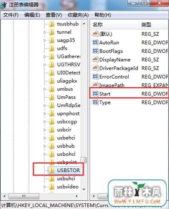
Task: Expand the UGatherer tree node
Action: (x=45, y=57)
